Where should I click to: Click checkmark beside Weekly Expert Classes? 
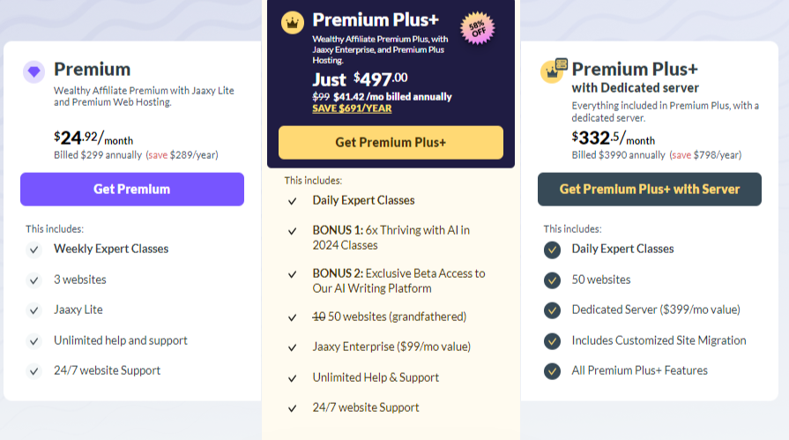coord(33,250)
